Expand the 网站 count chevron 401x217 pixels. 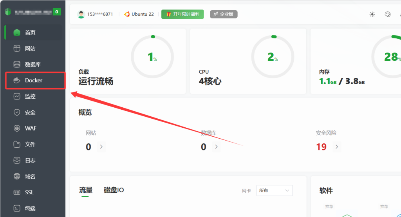pos(101,147)
